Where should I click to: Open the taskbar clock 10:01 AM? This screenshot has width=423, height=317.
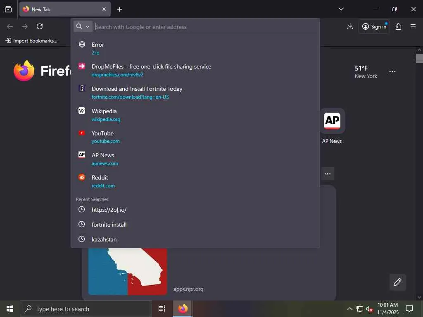[x=387, y=309]
